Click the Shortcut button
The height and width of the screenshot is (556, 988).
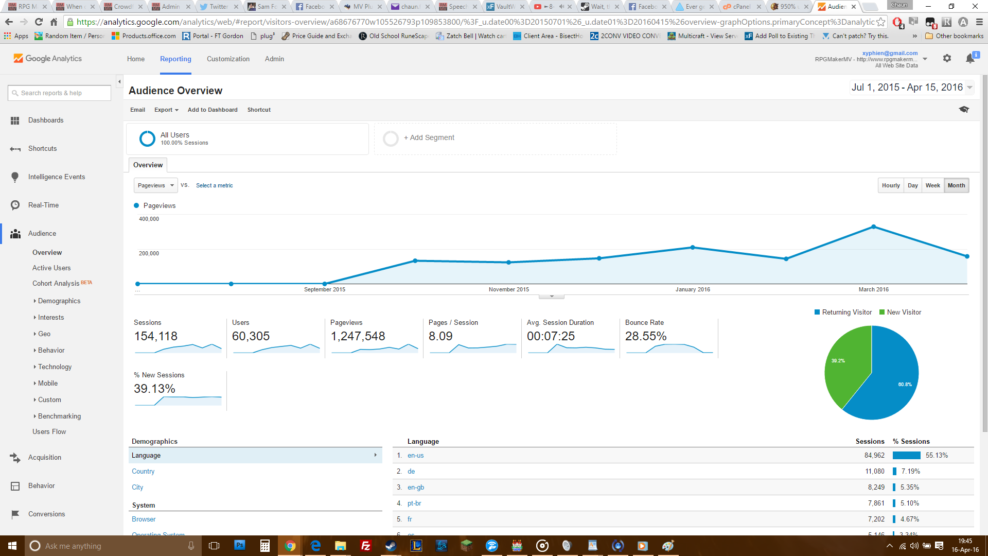[x=259, y=110]
